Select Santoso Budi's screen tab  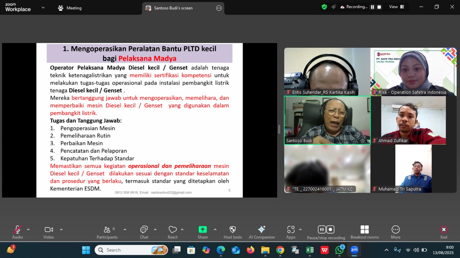point(173,8)
